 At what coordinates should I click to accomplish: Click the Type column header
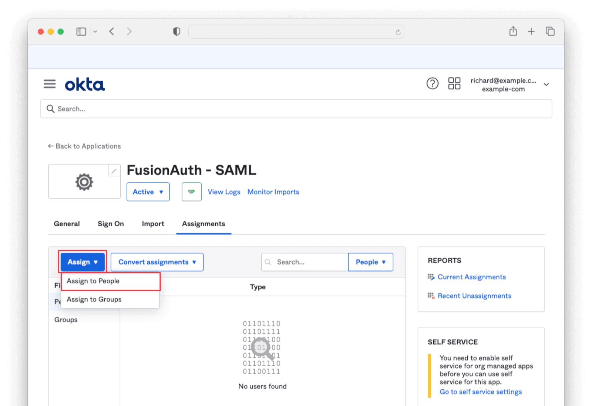click(x=258, y=287)
